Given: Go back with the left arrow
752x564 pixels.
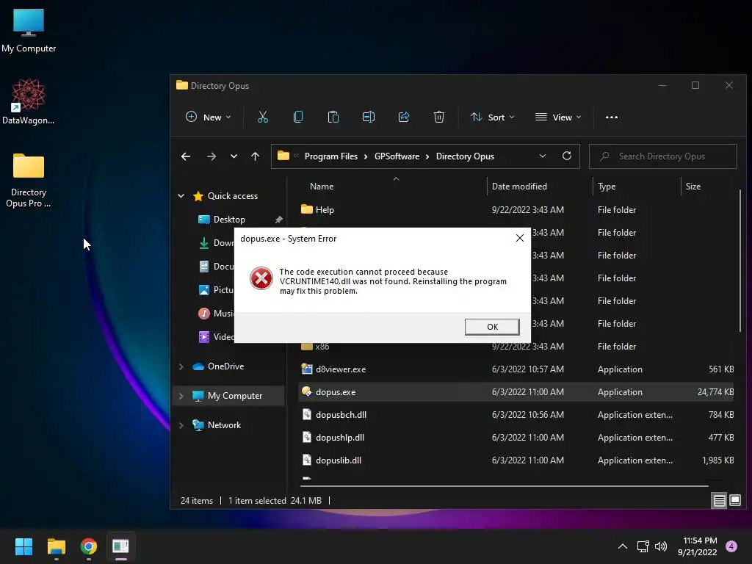Looking at the screenshot, I should coord(186,156).
